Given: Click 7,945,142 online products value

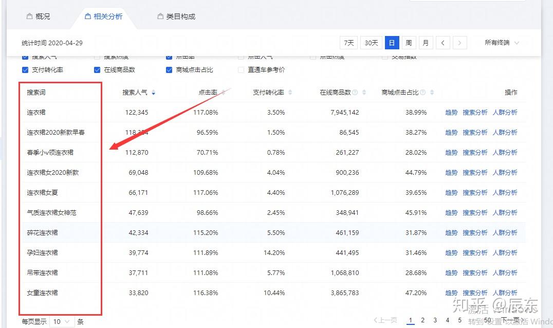Looking at the screenshot, I should coord(344,113).
